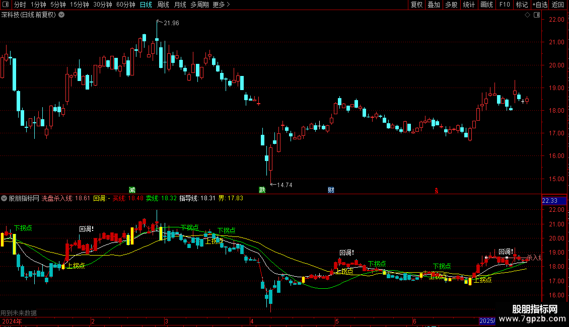569x327 pixels.
Task: Click the blue 财 event marker
Action: coord(331,190)
